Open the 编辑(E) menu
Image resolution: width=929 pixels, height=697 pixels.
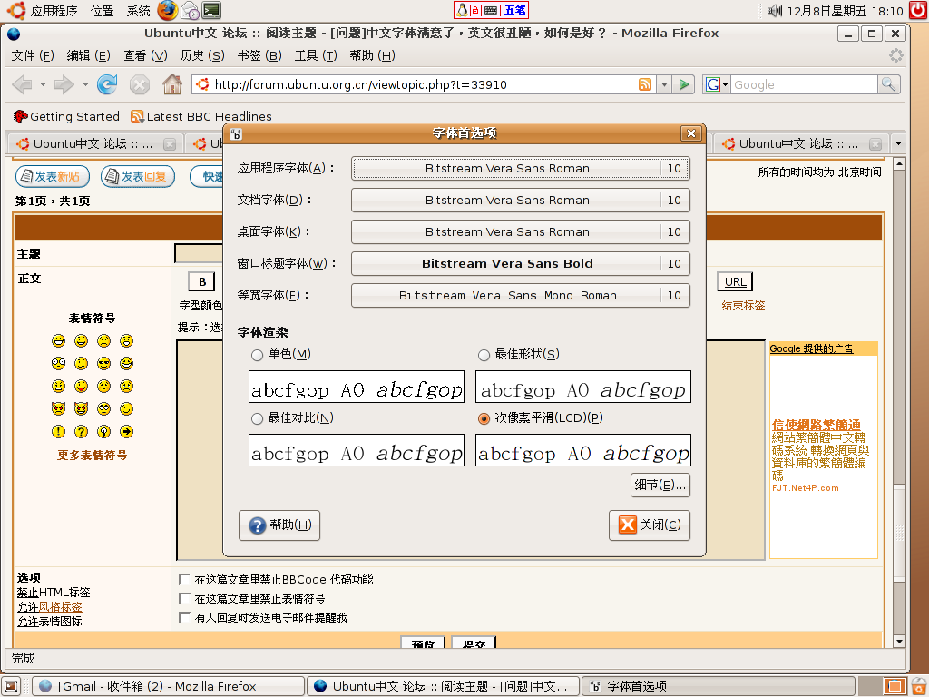pos(88,55)
